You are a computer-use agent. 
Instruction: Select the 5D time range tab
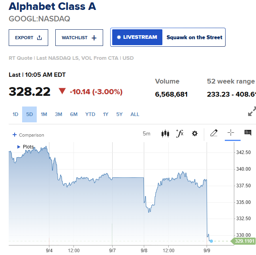point(29,114)
